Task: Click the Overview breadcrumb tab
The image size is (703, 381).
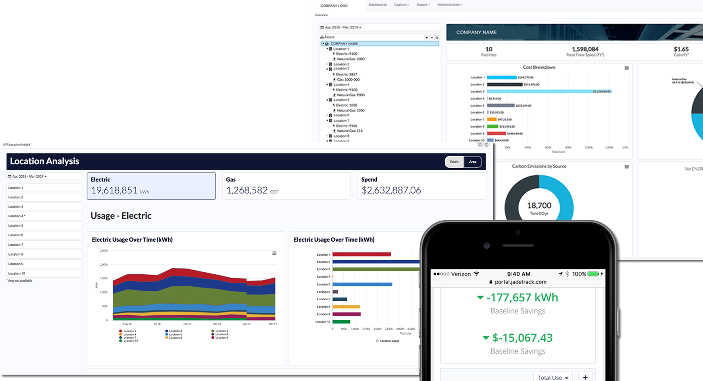Action: click(x=321, y=15)
